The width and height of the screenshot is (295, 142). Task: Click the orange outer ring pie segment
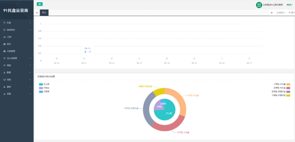[179, 99]
